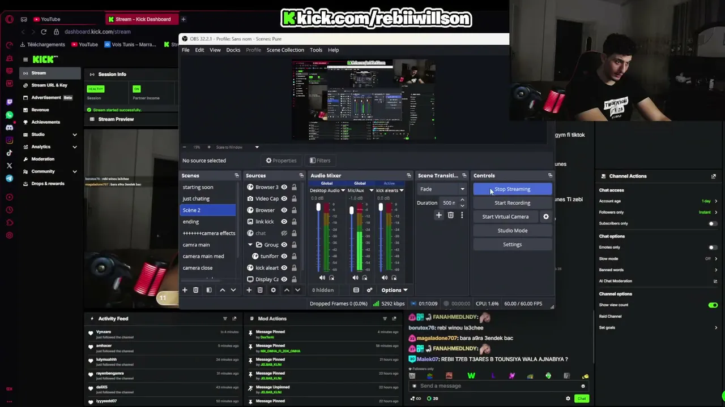The height and width of the screenshot is (407, 725).
Task: Remove the selected scene via Scenes trash icon
Action: 195,290
